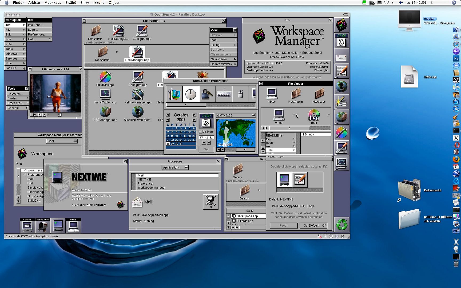Open the Dokumentit folder on Mac desktop
Viewport: 461px width, 288px height.
pyautogui.click(x=409, y=190)
